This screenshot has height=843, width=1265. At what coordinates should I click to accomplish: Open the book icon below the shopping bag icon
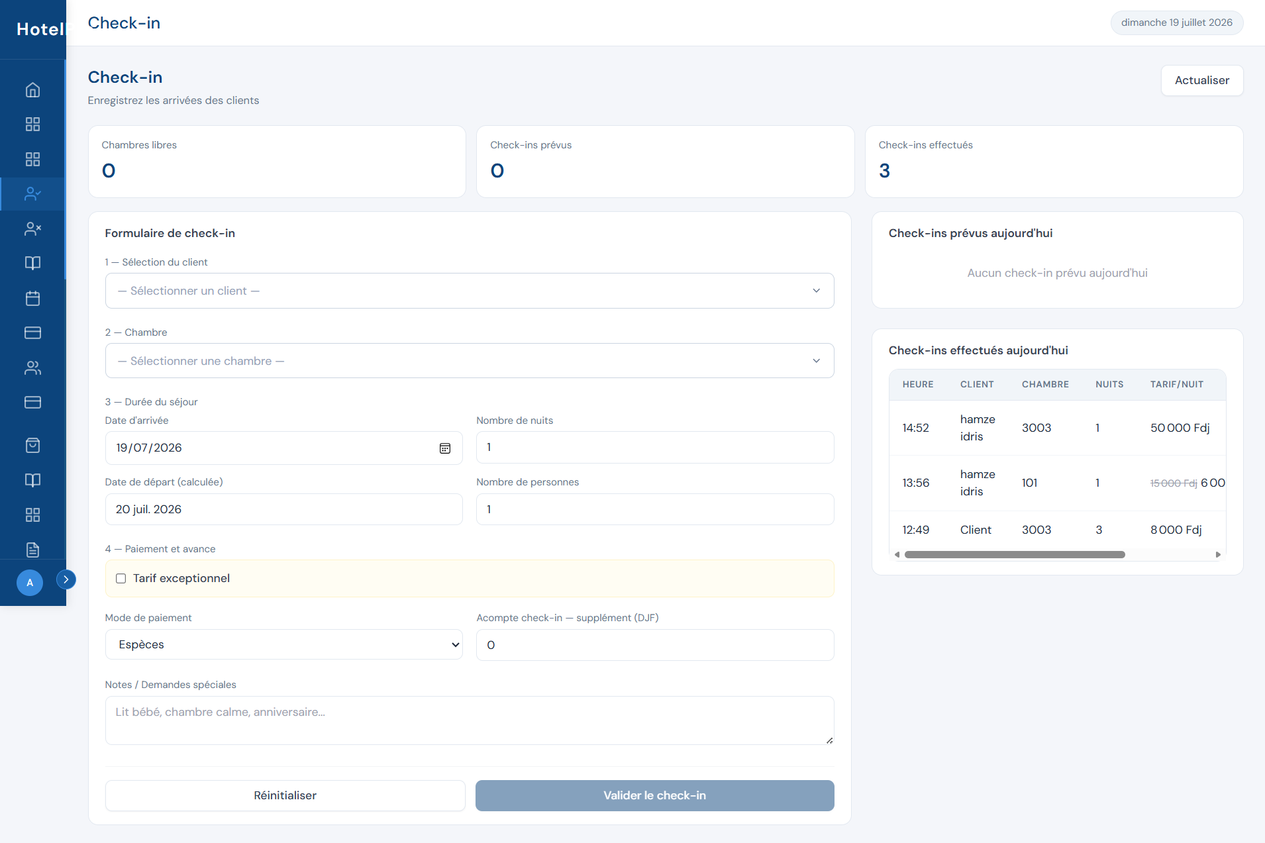point(32,481)
